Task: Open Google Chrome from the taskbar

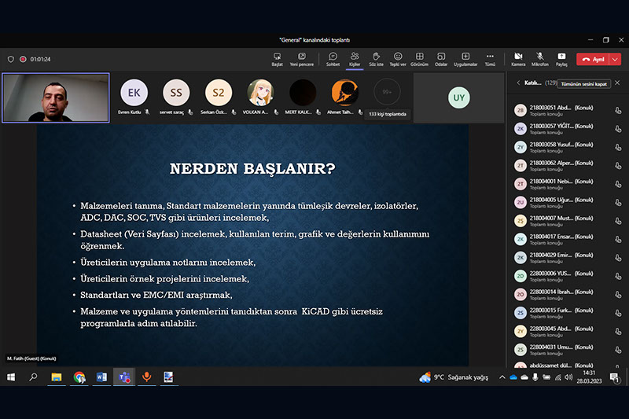Action: [x=79, y=377]
